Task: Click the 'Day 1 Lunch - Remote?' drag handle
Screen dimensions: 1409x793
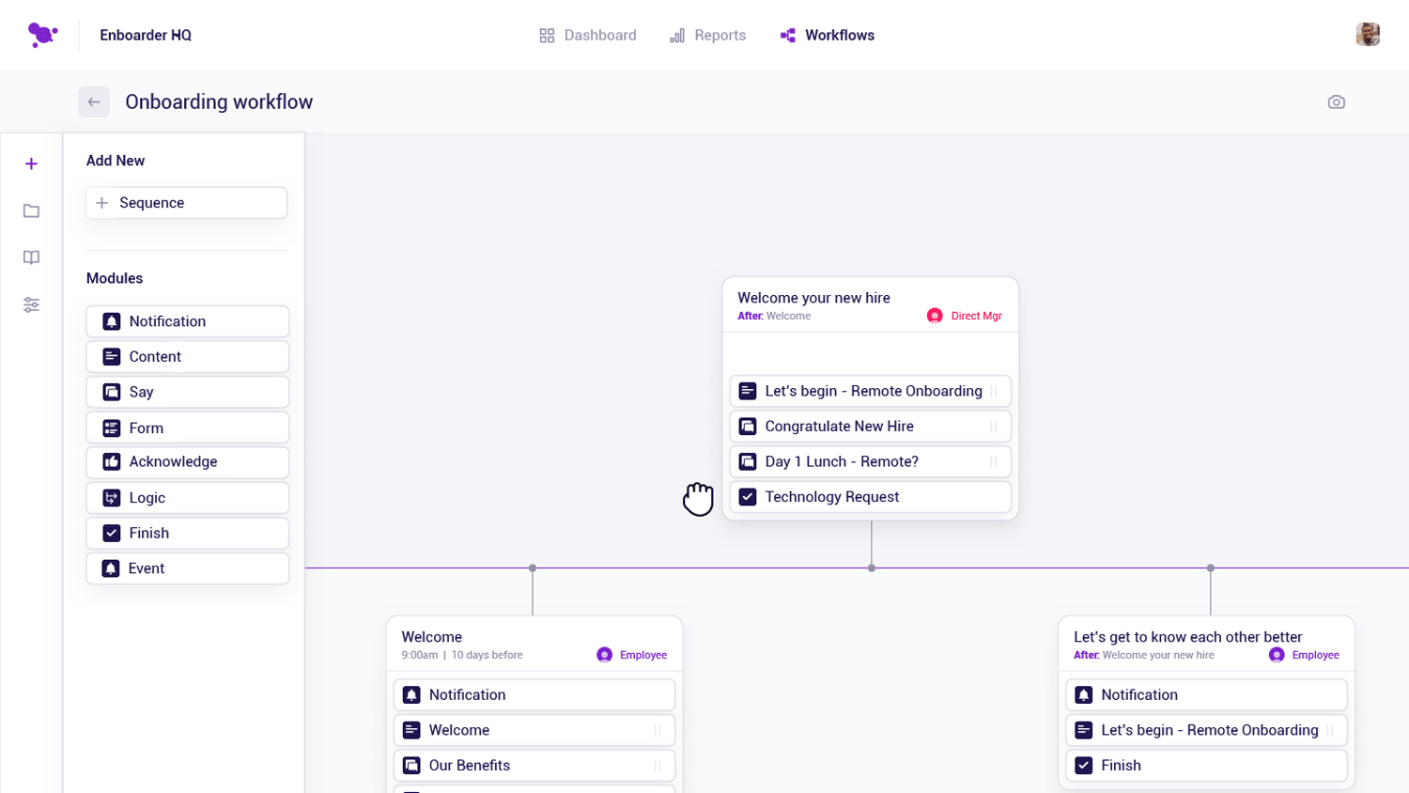Action: (994, 461)
